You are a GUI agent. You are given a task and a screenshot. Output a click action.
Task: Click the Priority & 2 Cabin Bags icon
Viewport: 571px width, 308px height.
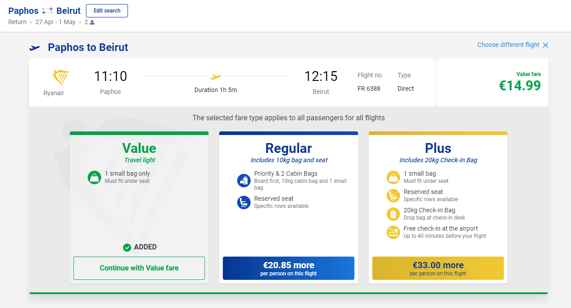point(244,181)
